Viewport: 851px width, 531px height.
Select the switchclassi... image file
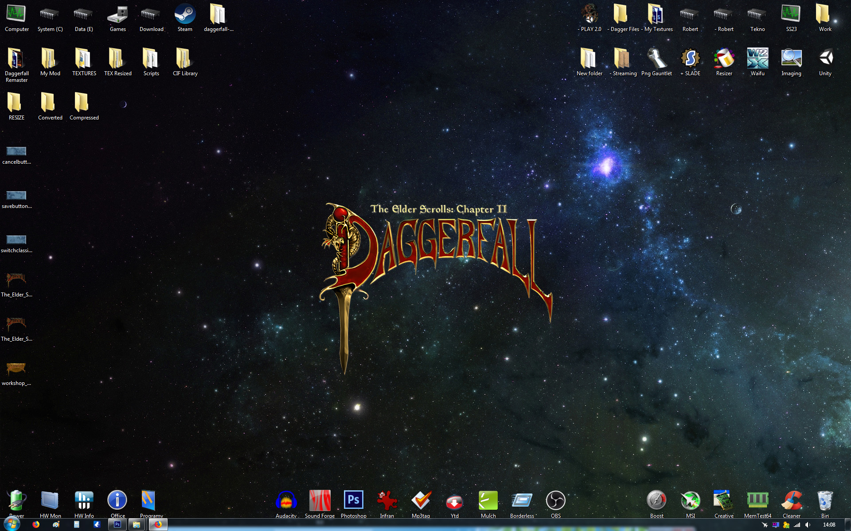coord(16,244)
